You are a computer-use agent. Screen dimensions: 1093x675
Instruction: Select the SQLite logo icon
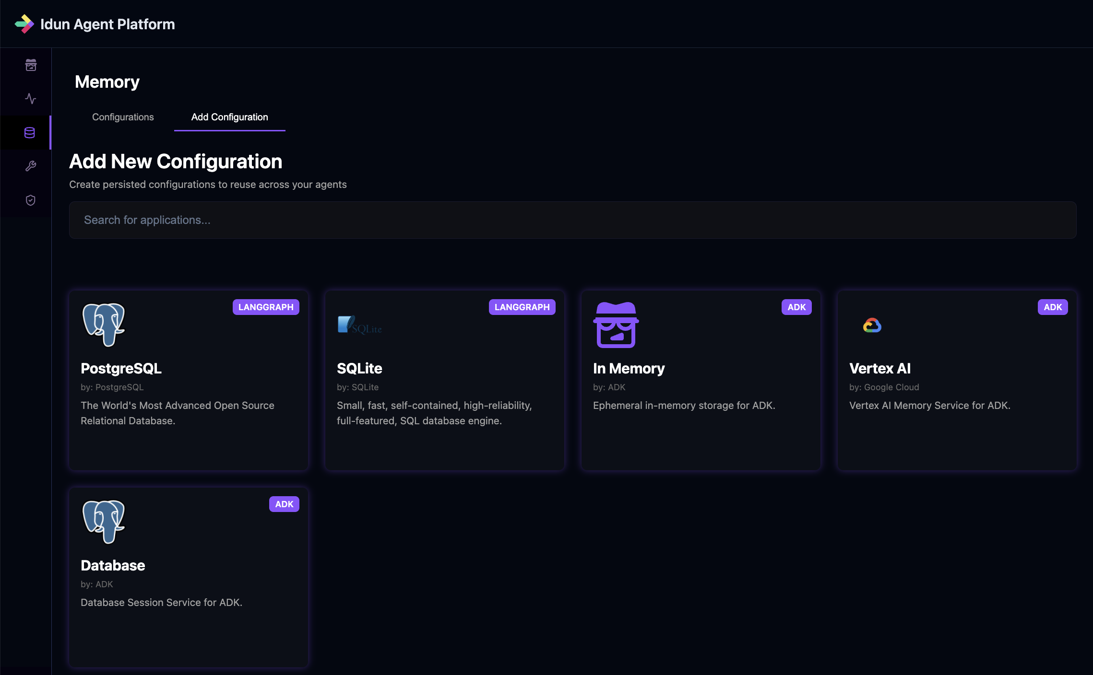click(359, 325)
